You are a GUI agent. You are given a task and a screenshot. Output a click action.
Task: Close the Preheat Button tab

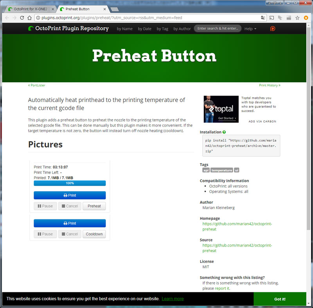pos(104,9)
